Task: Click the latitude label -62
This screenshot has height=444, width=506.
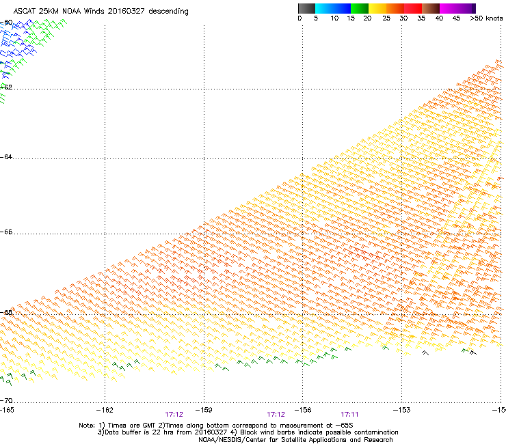Action: (6, 87)
